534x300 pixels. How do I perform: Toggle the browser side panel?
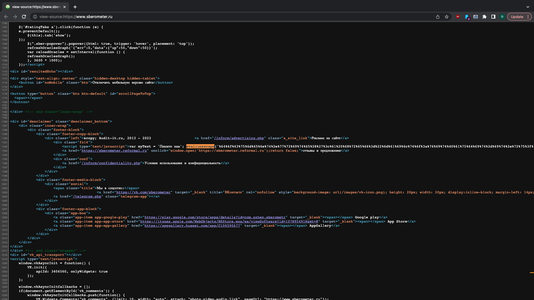(493, 17)
